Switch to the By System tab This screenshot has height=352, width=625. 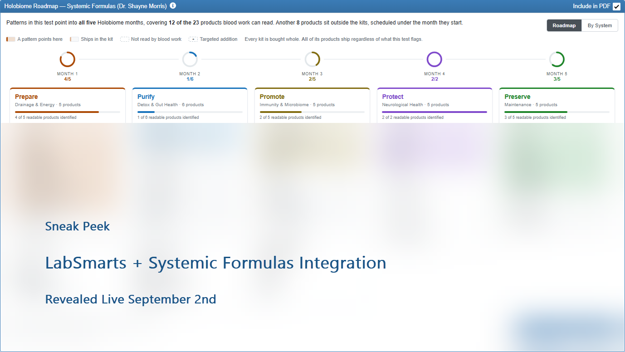[600, 25]
